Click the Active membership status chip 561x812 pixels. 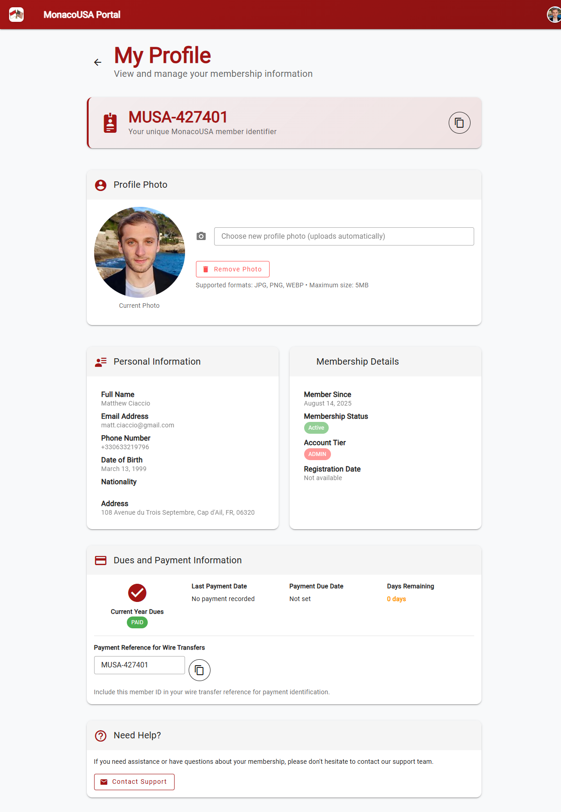pyautogui.click(x=316, y=428)
